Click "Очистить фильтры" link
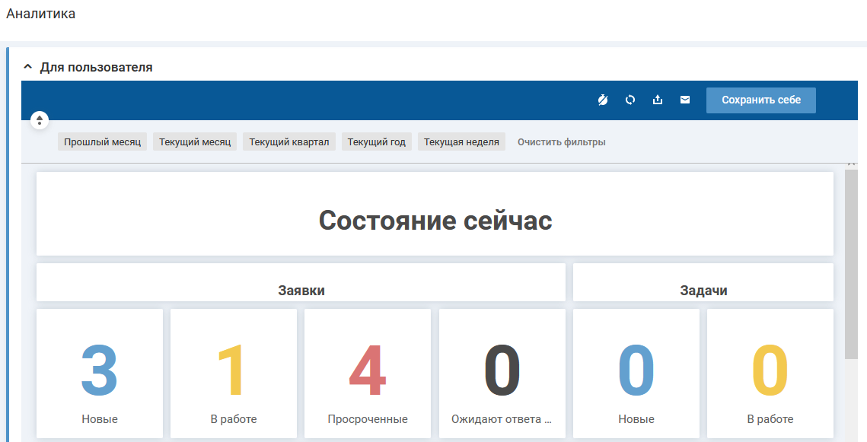The image size is (867, 442). click(562, 142)
